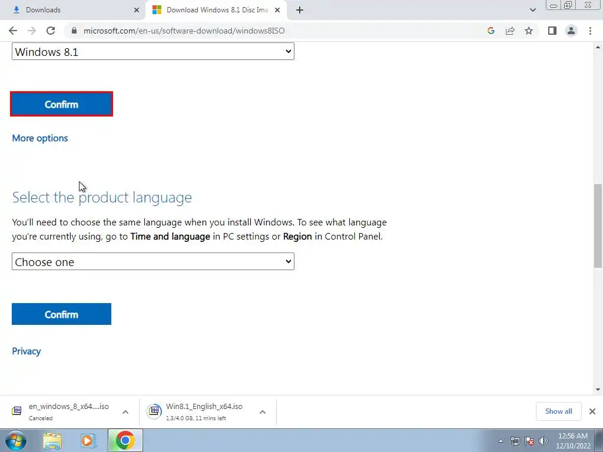Reload the current page
603x452 pixels.
coord(51,31)
